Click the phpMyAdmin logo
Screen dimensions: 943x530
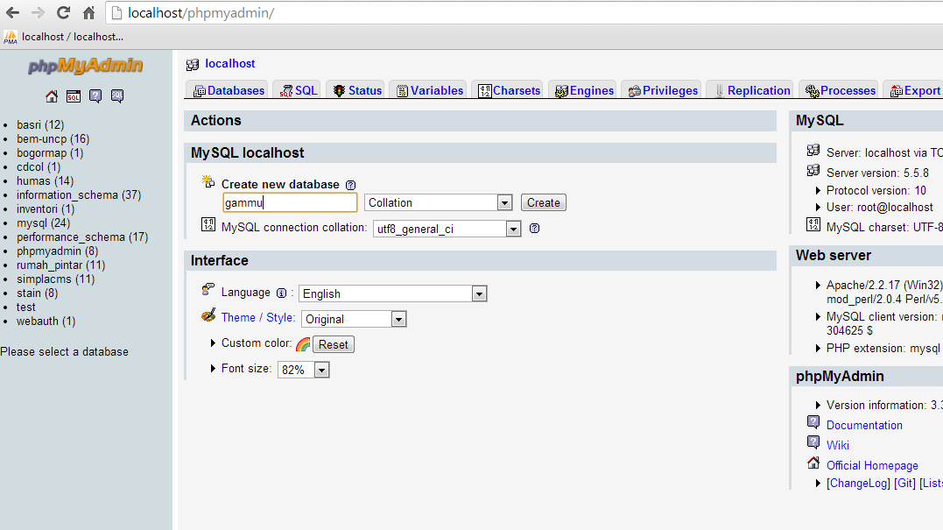click(86, 66)
